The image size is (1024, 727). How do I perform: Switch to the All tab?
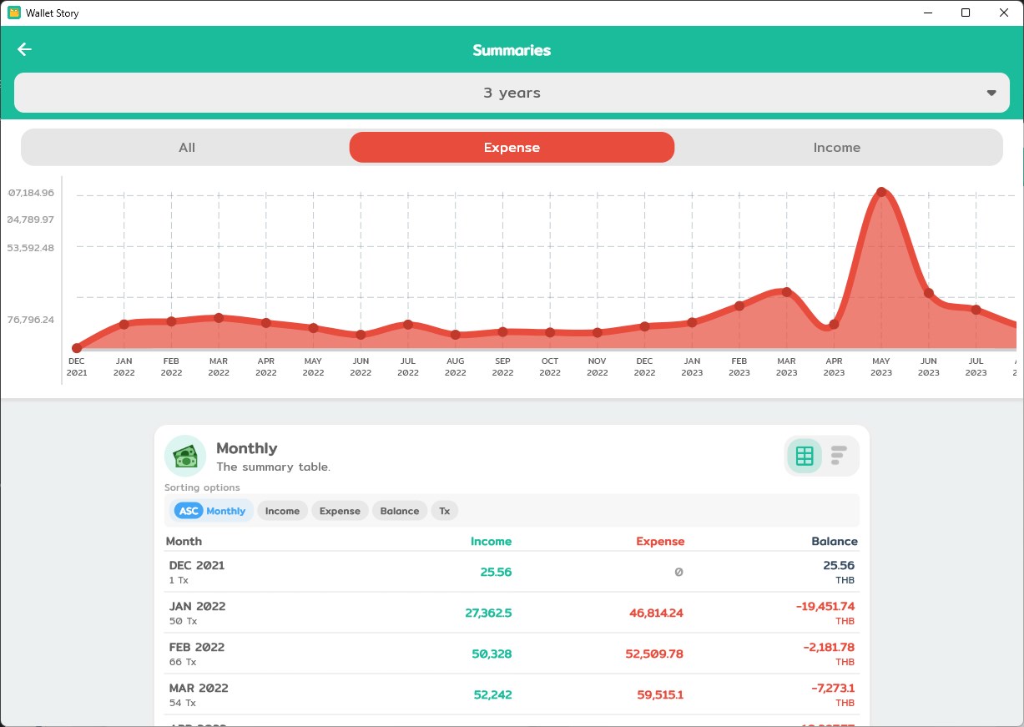click(187, 147)
